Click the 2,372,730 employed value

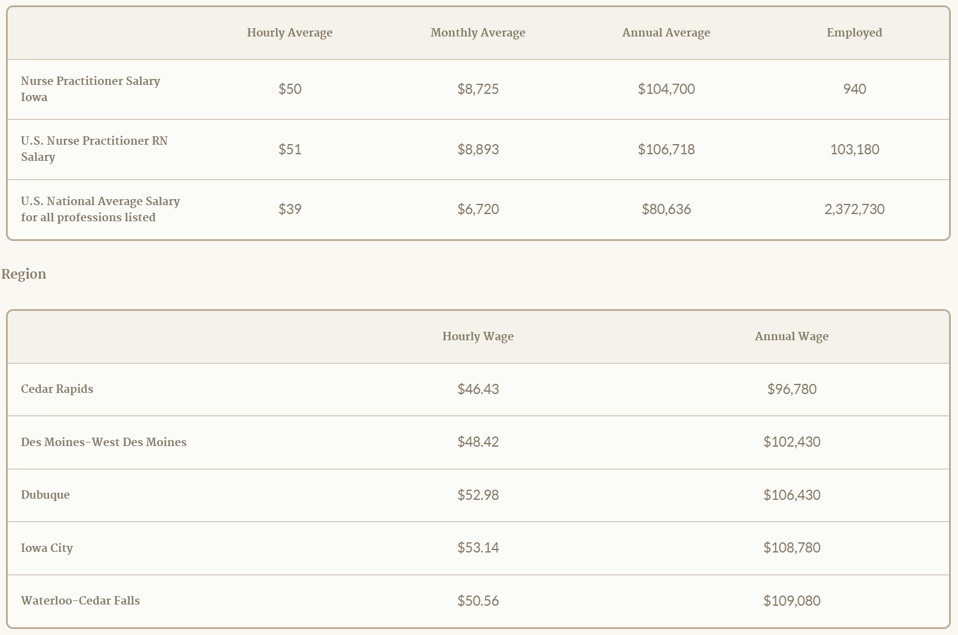(x=855, y=209)
